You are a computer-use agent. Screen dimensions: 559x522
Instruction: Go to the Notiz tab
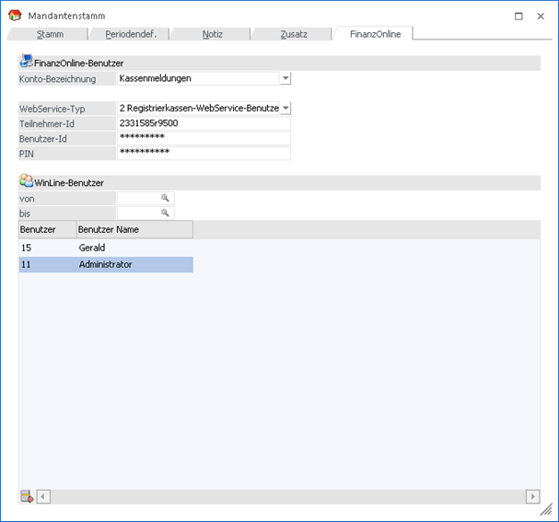(212, 34)
